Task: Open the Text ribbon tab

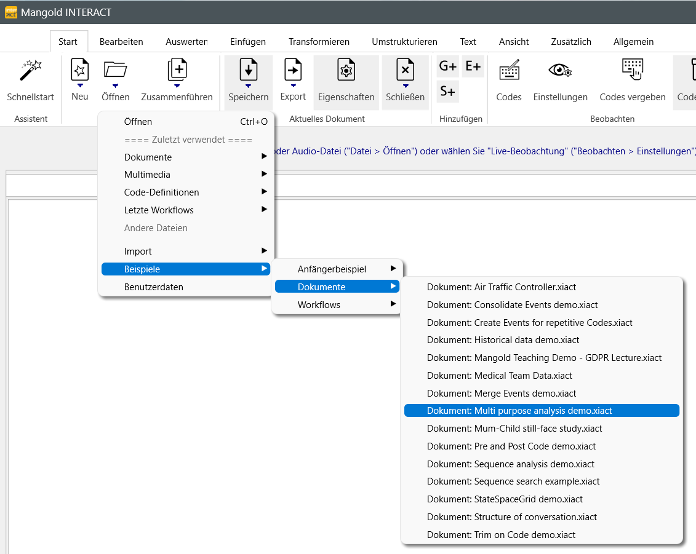Action: [468, 42]
